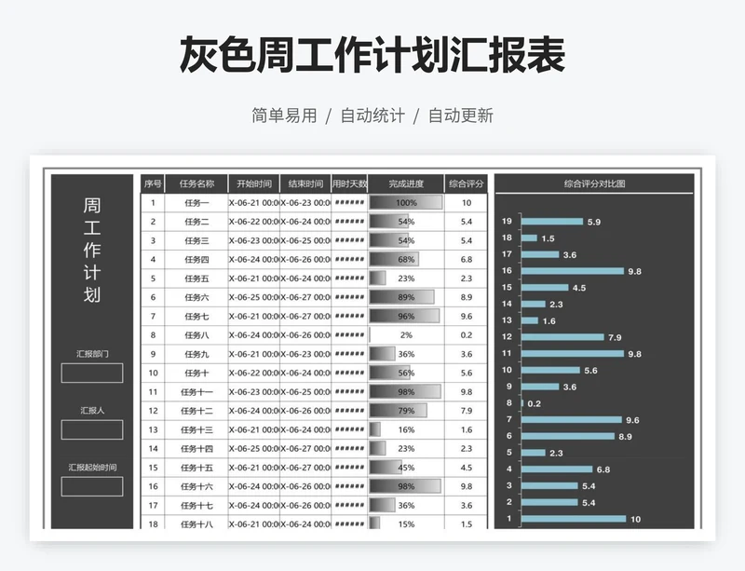The image size is (745, 571).
Task: Click the score cell 10 of 任务一
Action: (467, 203)
